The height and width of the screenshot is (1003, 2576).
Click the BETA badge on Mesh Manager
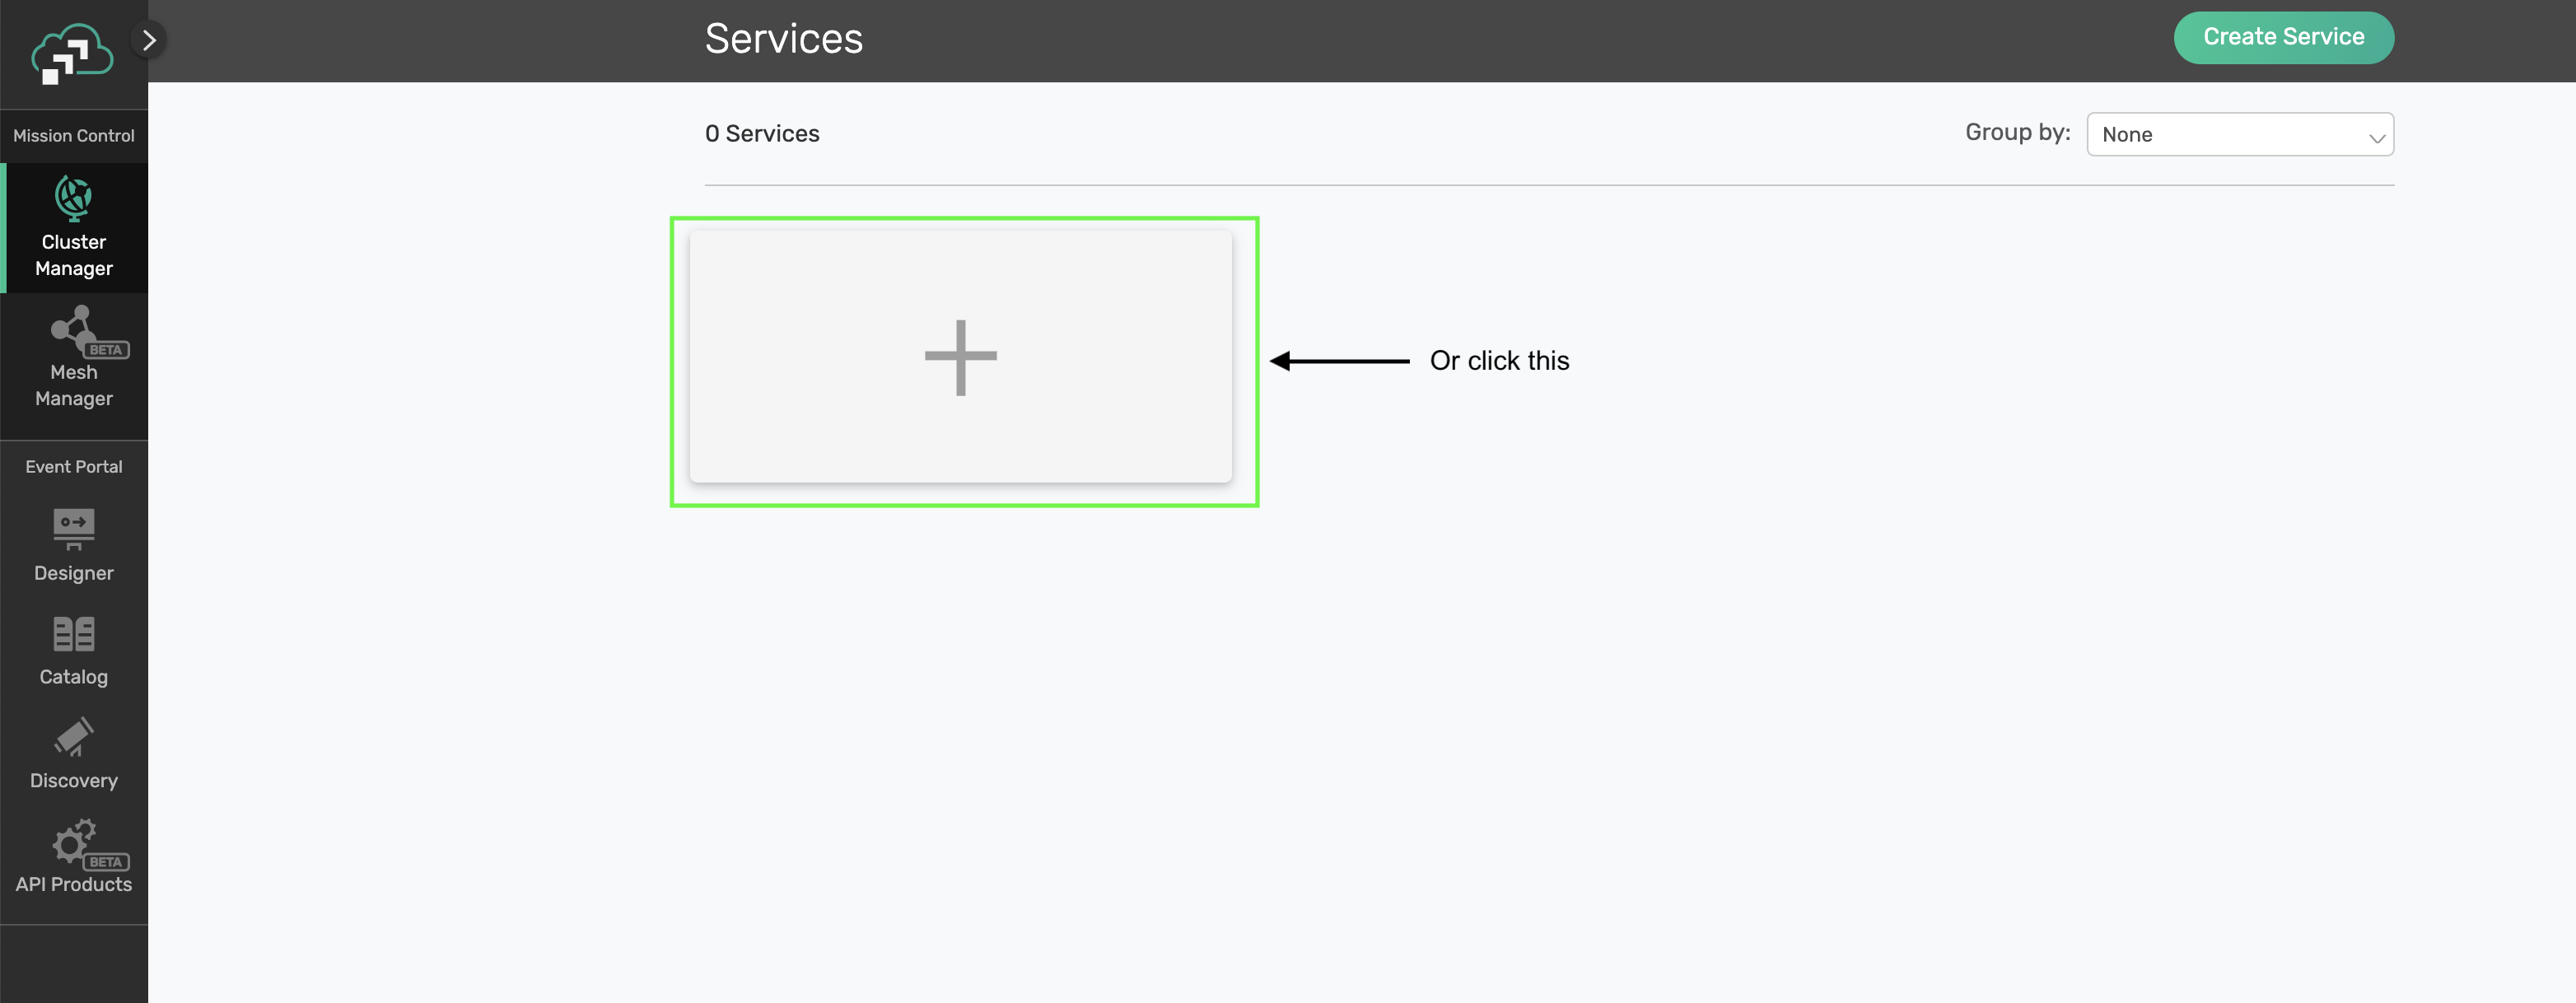click(x=105, y=350)
